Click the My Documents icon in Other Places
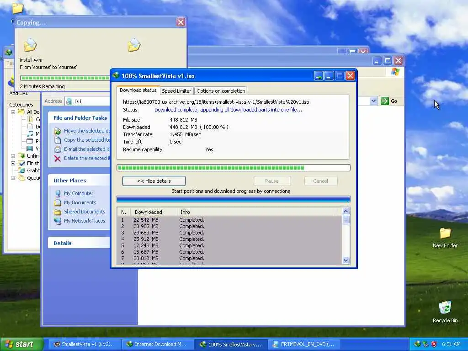468x351 pixels. coord(58,202)
